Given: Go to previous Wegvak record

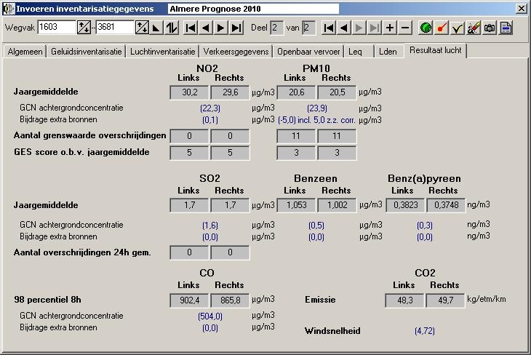Looking at the screenshot, I should [206, 28].
